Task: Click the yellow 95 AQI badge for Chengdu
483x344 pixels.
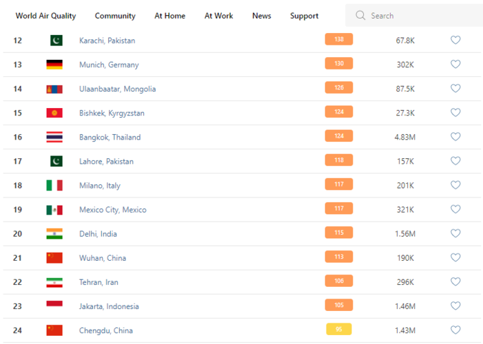Action: coord(338,330)
